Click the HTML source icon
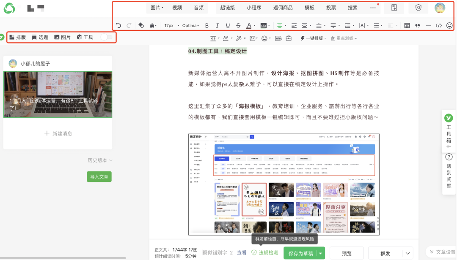 click(278, 38)
